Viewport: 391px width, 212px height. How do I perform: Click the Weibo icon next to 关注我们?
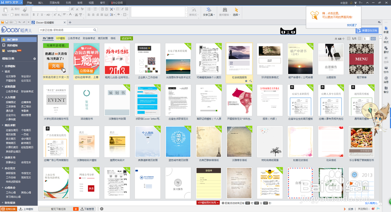tap(373, 209)
